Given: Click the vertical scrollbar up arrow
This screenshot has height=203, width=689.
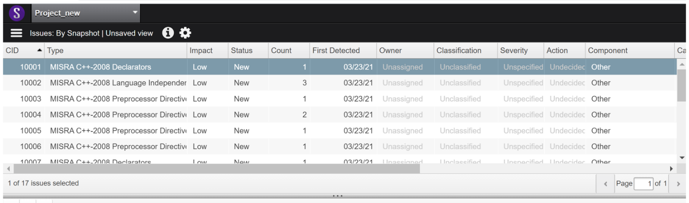Looking at the screenshot, I should pyautogui.click(x=681, y=64).
